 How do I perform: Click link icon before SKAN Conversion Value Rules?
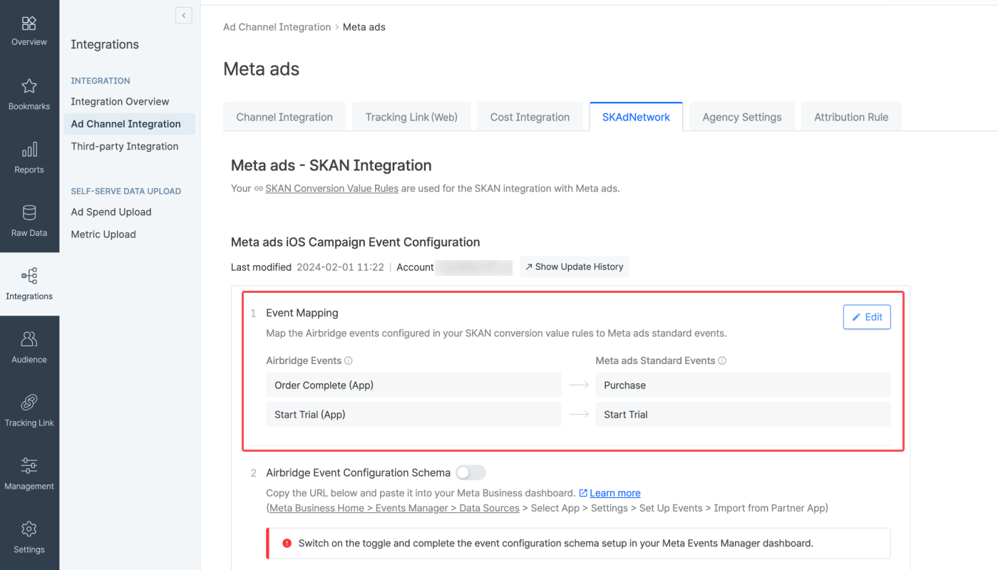click(x=258, y=189)
